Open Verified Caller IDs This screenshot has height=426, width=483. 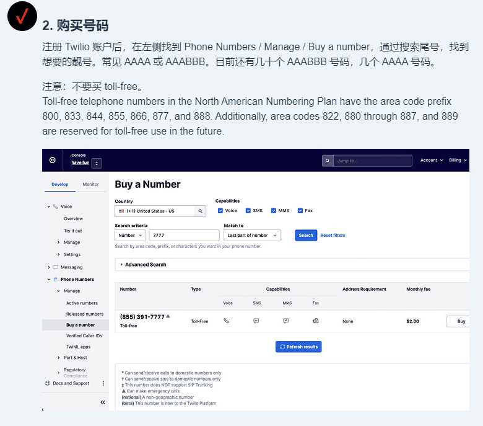pyautogui.click(x=84, y=336)
